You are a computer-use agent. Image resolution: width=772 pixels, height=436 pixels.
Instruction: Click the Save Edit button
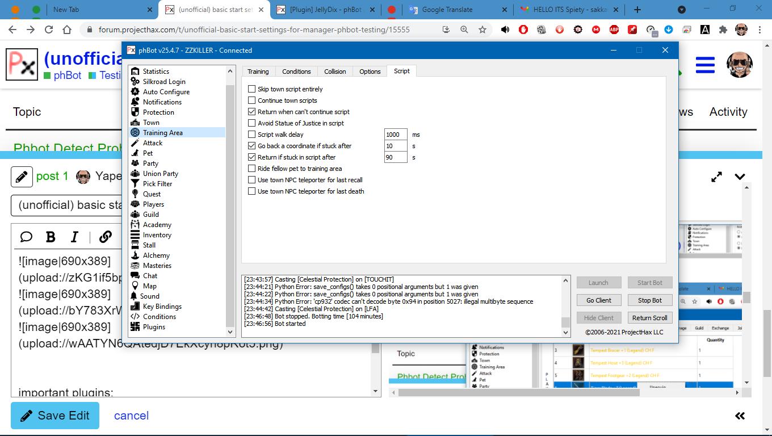[55, 416]
